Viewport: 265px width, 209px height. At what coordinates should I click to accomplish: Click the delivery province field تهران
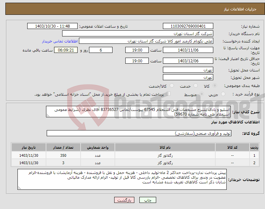tap(188, 70)
